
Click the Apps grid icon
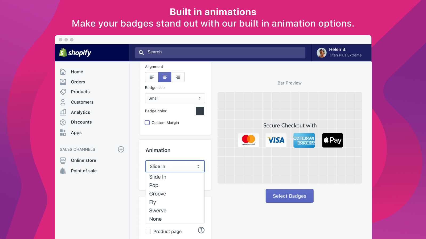[x=63, y=133]
